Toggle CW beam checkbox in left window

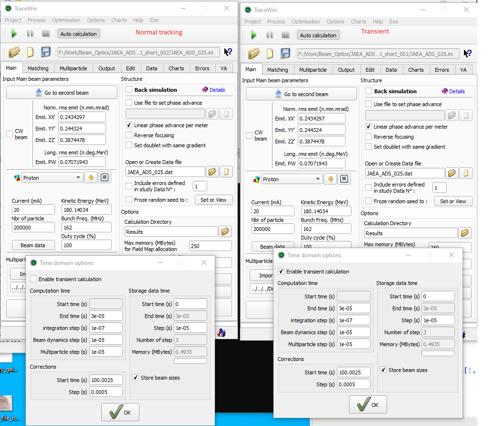pyautogui.click(x=10, y=134)
